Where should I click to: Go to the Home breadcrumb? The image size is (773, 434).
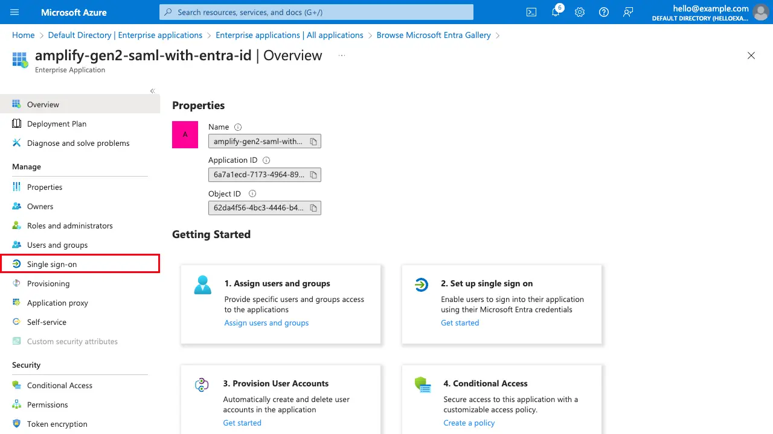pos(24,35)
